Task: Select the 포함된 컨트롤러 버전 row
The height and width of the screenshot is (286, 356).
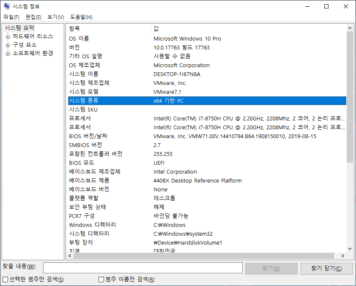Action: [x=207, y=154]
